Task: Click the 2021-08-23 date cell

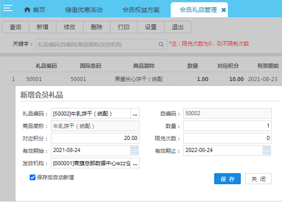Action: point(263,79)
